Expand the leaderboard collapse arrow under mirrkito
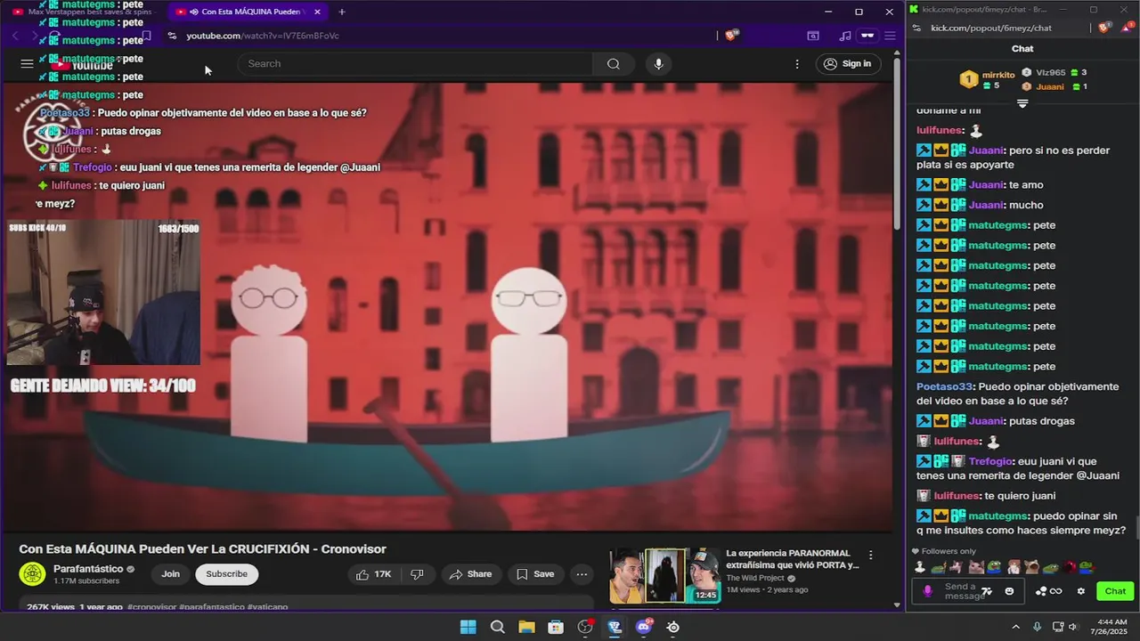Screen dimensions: 1140x641 coord(1022,103)
